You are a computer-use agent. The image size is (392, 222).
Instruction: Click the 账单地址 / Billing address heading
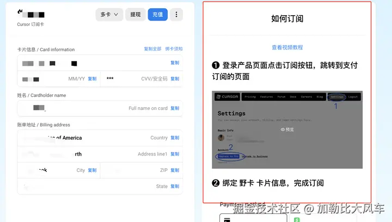[44, 125]
